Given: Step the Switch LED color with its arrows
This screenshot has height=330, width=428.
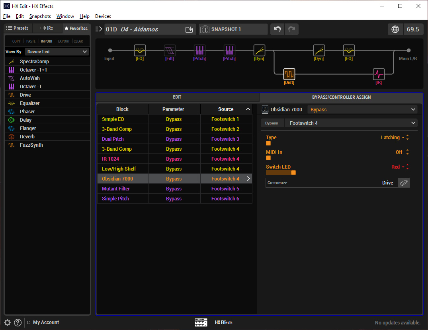Looking at the screenshot, I should tap(408, 167).
